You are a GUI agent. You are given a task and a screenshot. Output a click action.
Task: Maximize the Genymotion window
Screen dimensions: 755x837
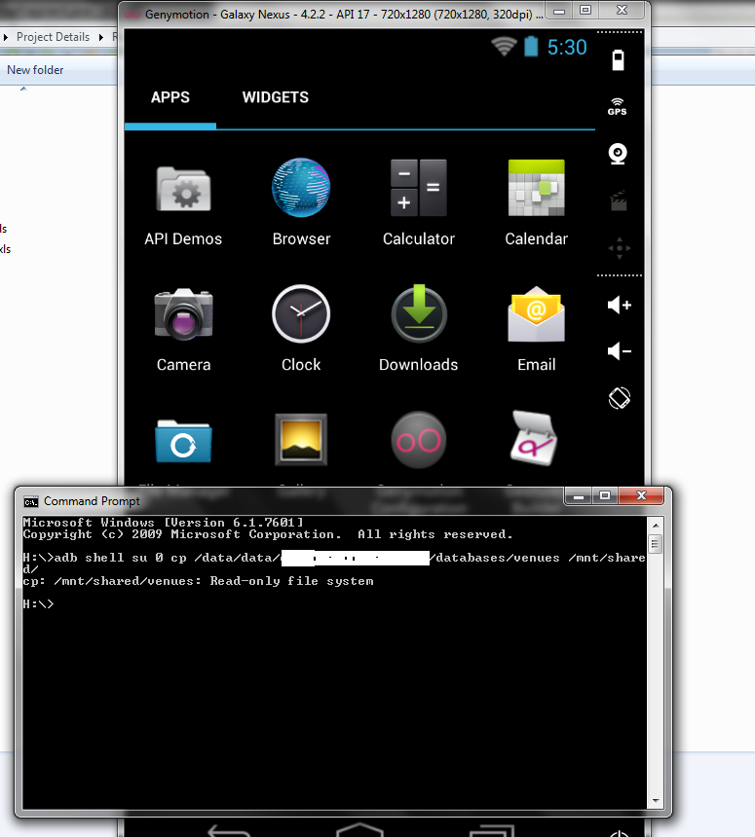click(585, 11)
